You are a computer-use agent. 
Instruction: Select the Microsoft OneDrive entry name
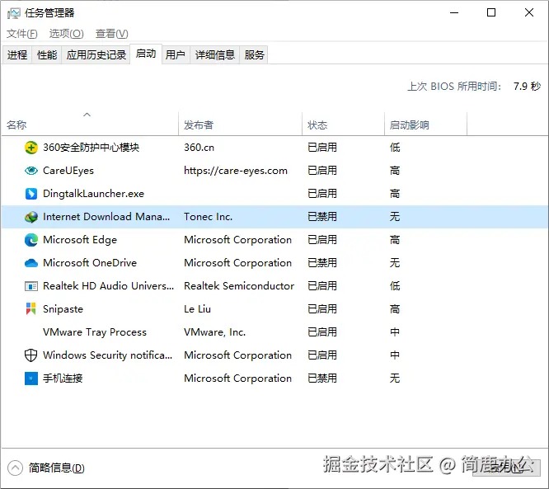[x=90, y=263]
